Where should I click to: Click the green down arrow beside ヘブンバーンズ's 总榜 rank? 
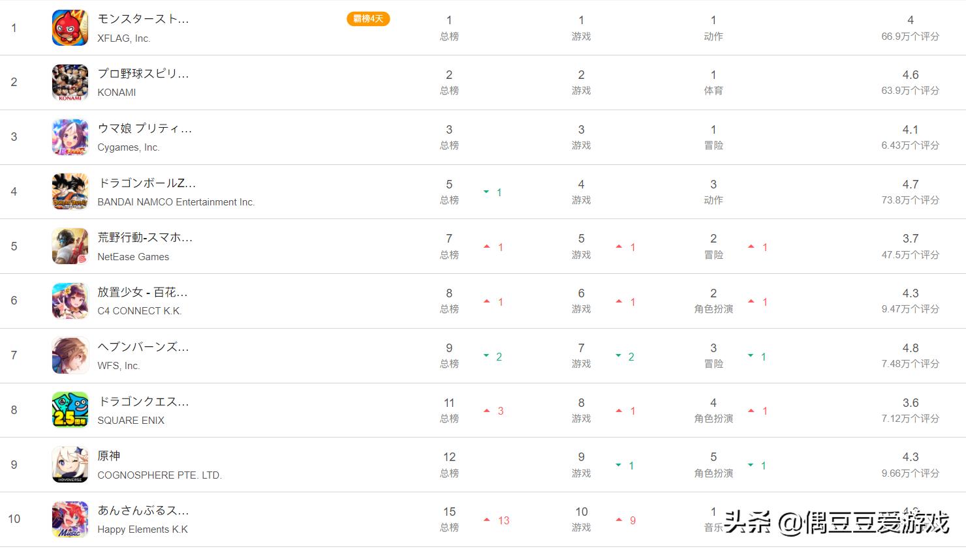486,356
